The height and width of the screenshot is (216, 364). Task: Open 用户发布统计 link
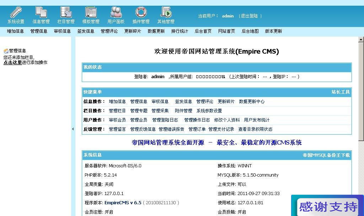(257, 120)
